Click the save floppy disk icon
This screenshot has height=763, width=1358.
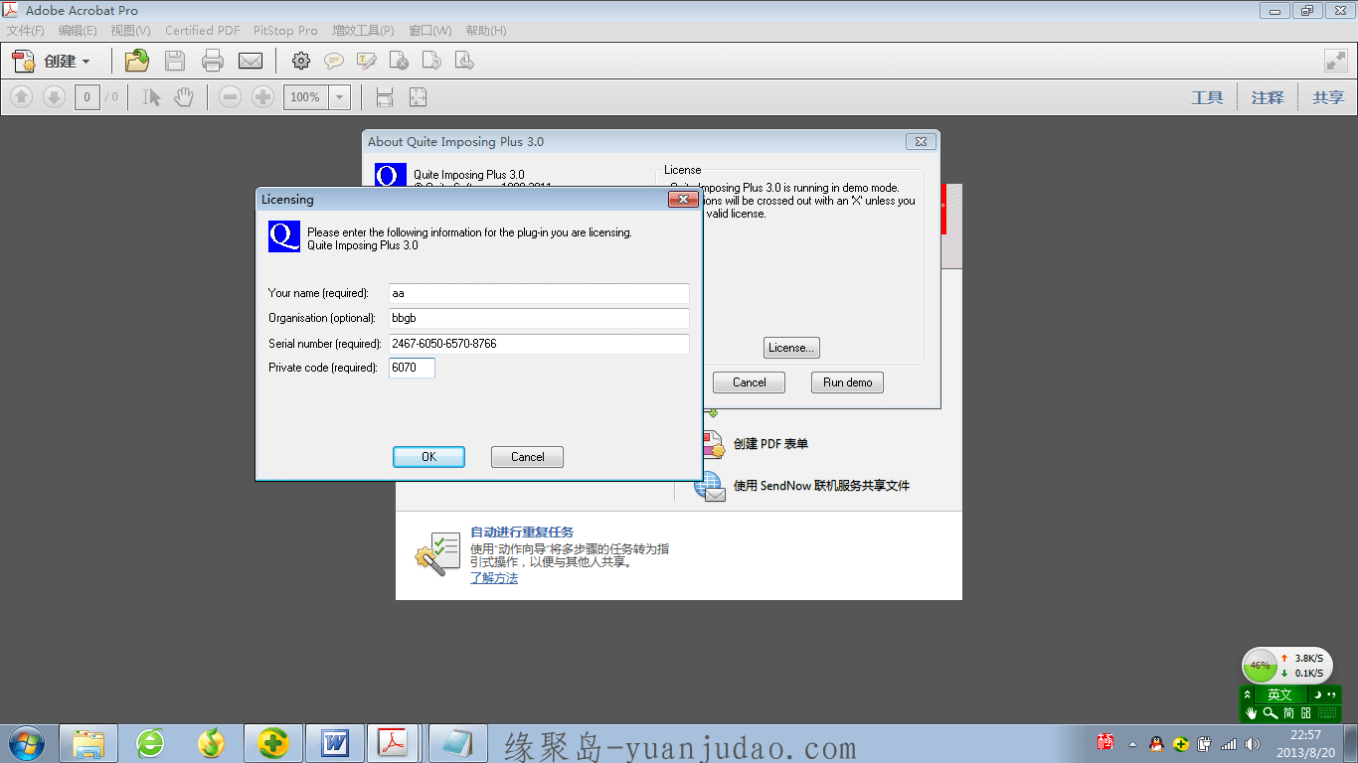[175, 62]
